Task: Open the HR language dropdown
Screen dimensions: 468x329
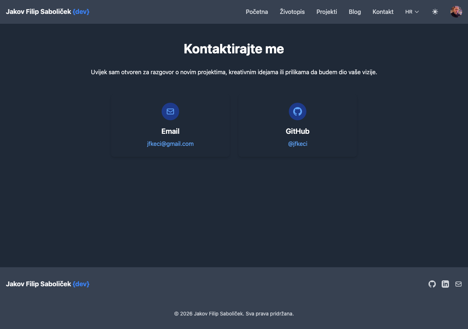Action: [x=412, y=12]
